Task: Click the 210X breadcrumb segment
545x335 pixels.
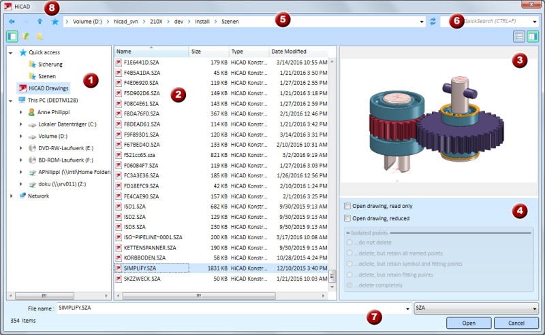Action: coord(156,22)
